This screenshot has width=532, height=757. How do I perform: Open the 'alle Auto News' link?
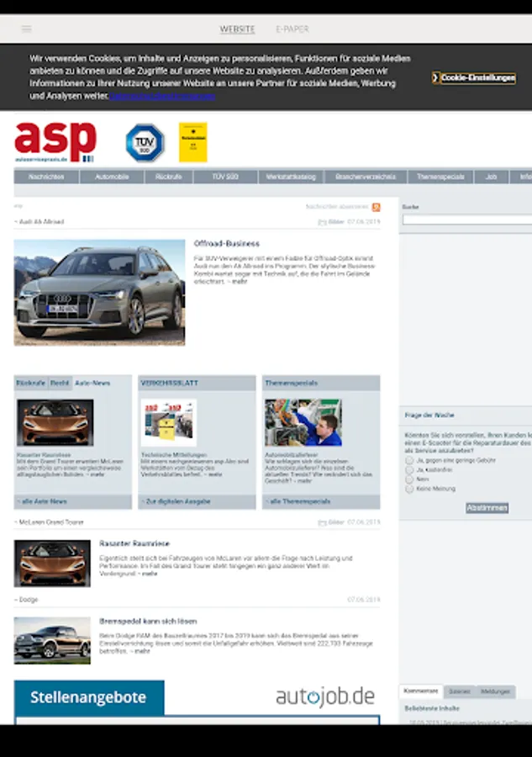click(x=43, y=501)
